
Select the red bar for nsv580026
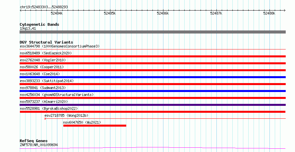[x=152, y=70]
